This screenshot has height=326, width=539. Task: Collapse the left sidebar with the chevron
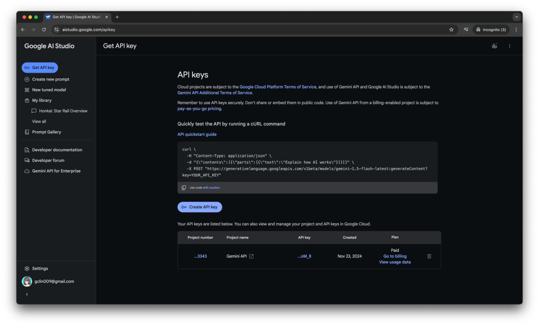27,294
